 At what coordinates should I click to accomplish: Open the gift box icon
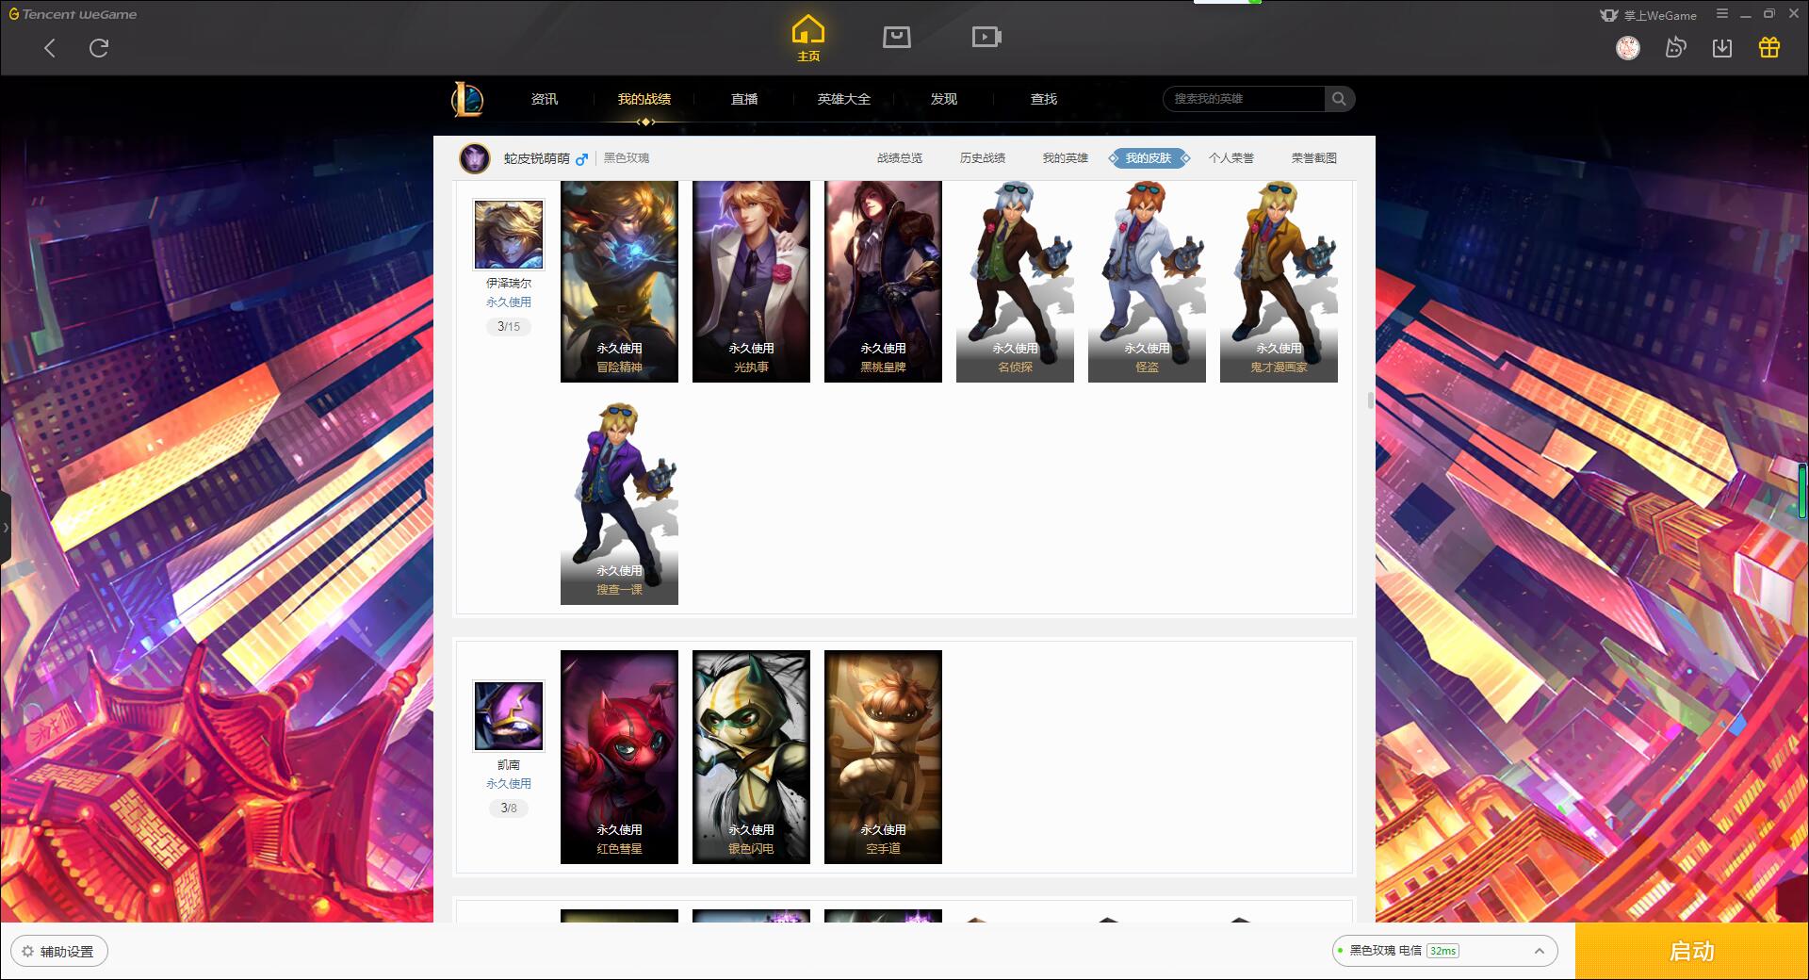1769,48
